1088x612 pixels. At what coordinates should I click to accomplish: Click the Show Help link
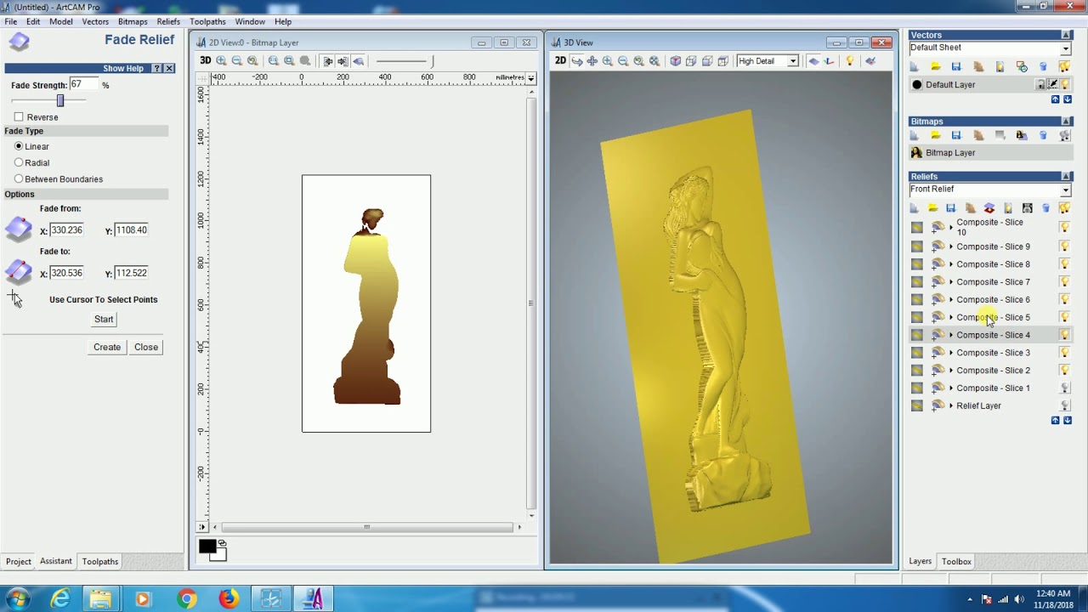123,68
